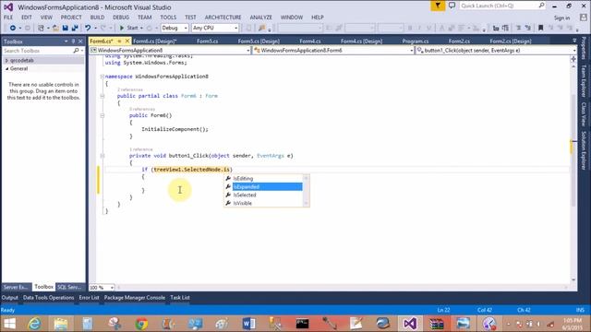Click the wrench icon beside IsSelected
Screen dimensions: 591x332
click(x=228, y=195)
